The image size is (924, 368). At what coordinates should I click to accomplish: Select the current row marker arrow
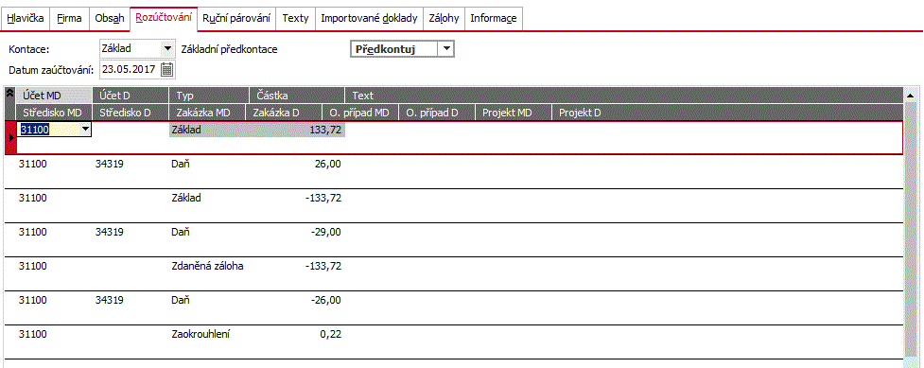(x=10, y=138)
